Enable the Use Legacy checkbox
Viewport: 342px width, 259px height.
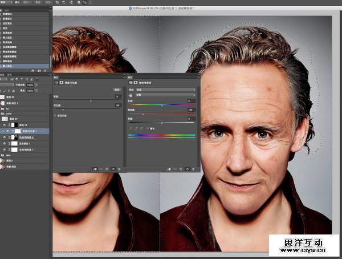[56, 115]
